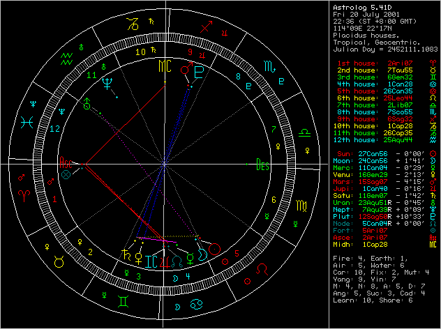
Task: Click the 'Fire: 4, Earth: 1,' summary line
Action: [x=371, y=259]
